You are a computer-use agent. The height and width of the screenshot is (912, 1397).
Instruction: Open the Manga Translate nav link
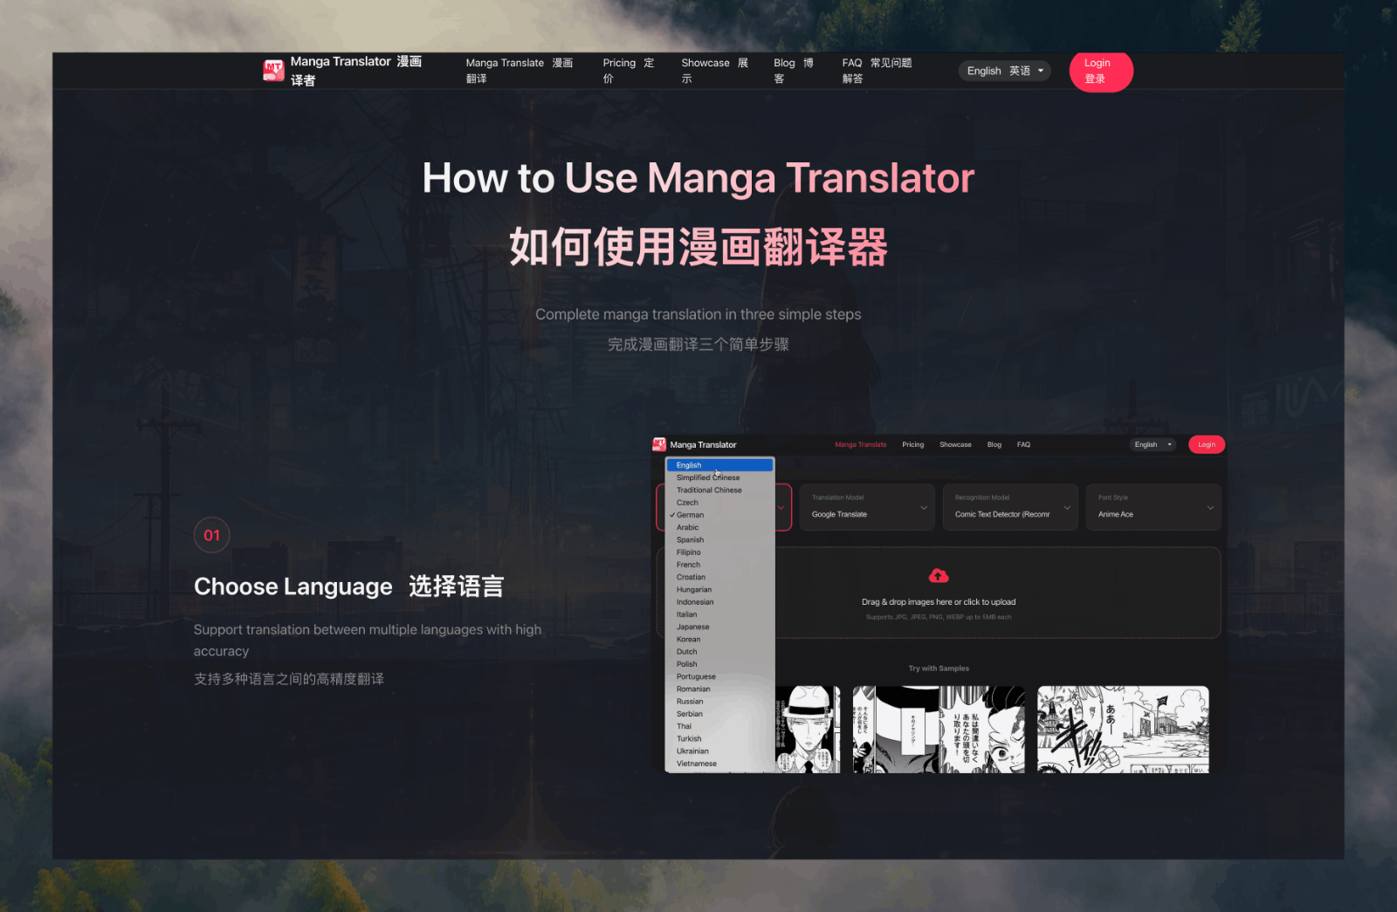pos(520,71)
